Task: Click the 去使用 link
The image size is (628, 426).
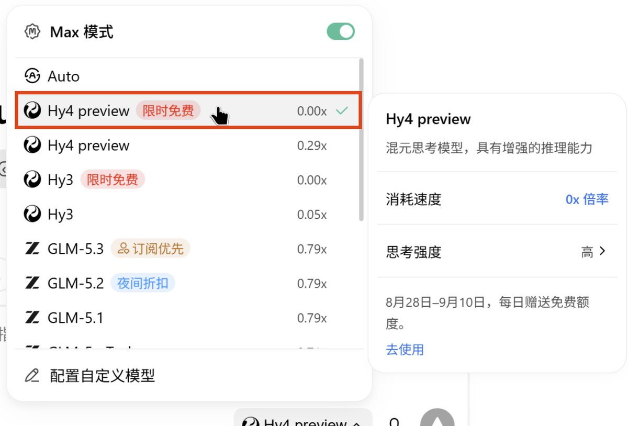Action: click(405, 350)
